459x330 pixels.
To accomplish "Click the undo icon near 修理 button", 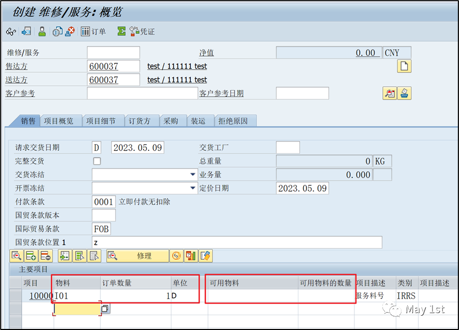I will point(176,256).
